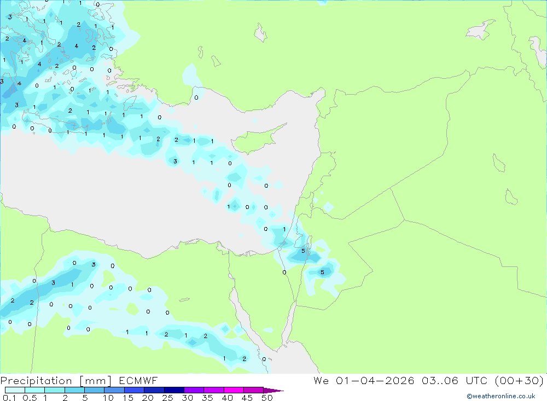547x401 pixels.
Task: Click the legend label '0.5'
Action: (30, 398)
